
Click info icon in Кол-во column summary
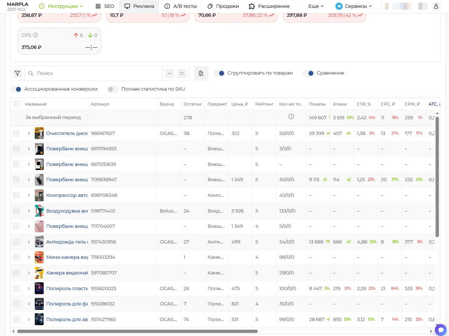point(291,117)
